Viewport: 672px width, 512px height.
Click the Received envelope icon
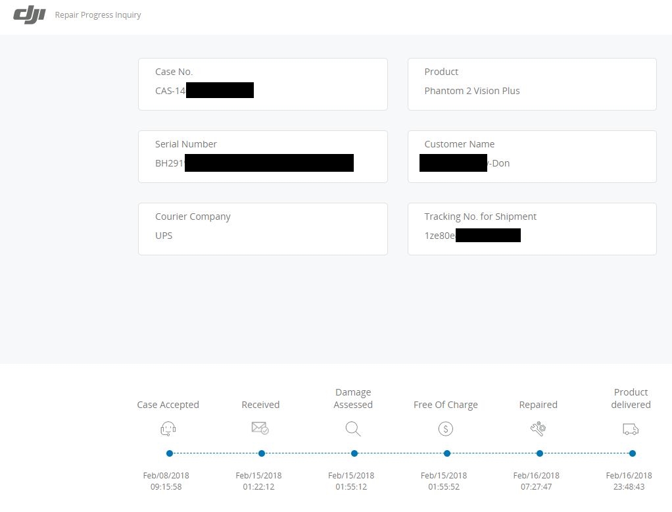260,428
